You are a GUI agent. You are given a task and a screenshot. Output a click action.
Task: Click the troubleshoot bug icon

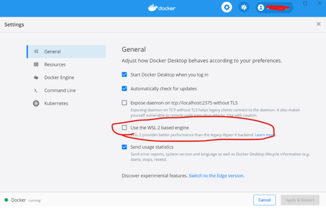(x=244, y=7)
